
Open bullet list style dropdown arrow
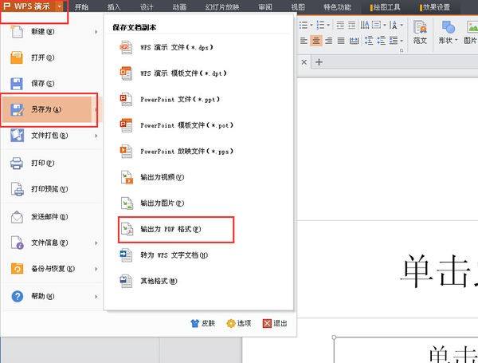(x=311, y=25)
